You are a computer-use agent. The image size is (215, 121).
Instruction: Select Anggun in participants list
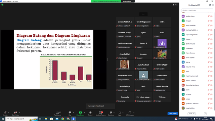pos(197,21)
